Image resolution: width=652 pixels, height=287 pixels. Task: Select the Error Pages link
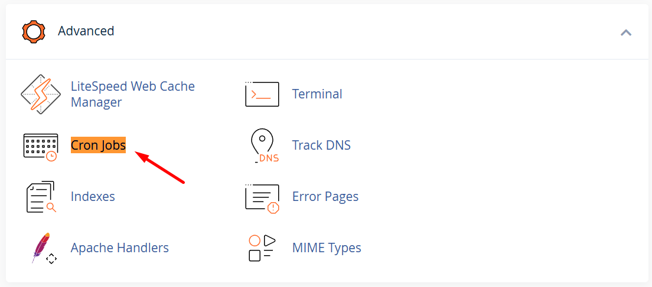point(325,196)
